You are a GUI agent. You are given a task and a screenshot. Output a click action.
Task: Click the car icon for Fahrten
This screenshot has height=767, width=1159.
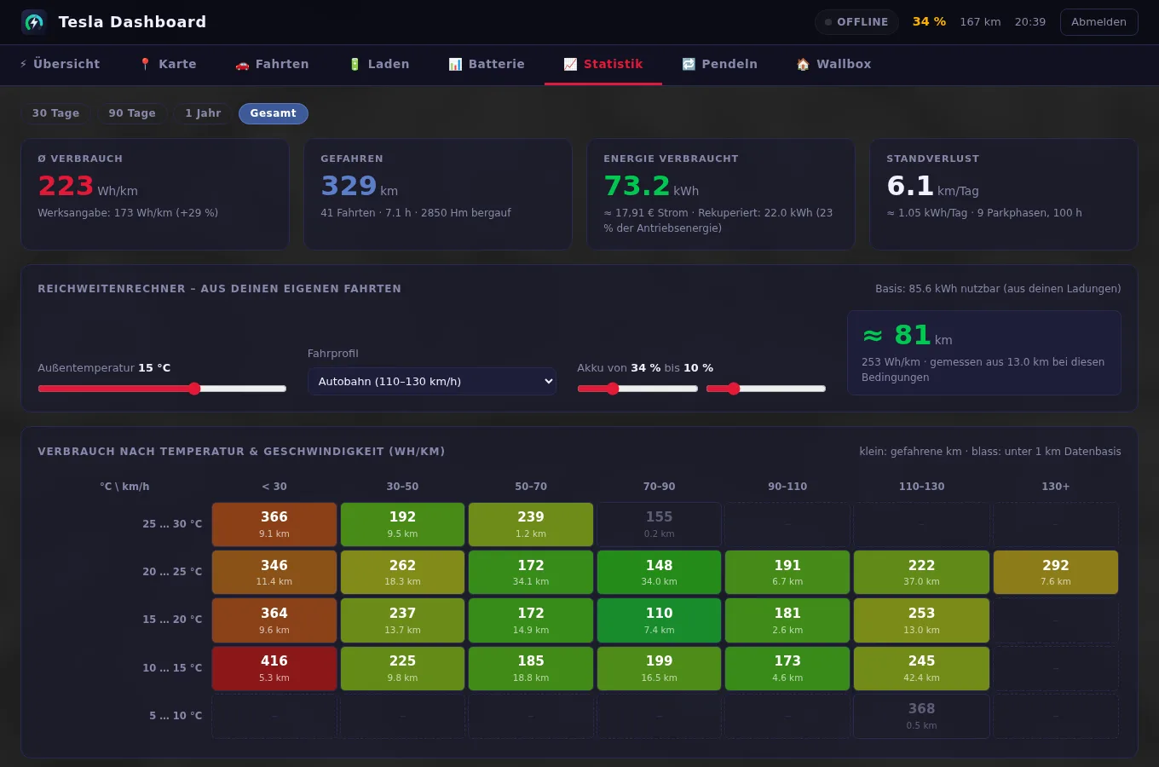point(242,65)
